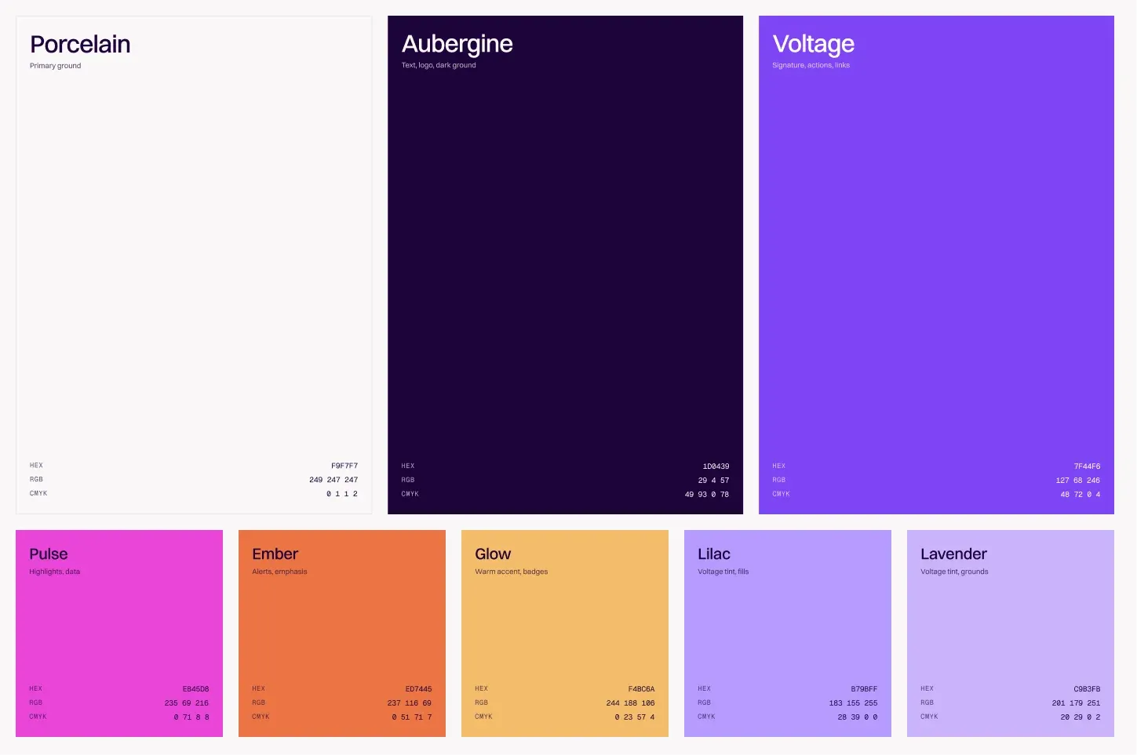1137x755 pixels.
Task: Click the Ember color name heading
Action: [x=275, y=554]
